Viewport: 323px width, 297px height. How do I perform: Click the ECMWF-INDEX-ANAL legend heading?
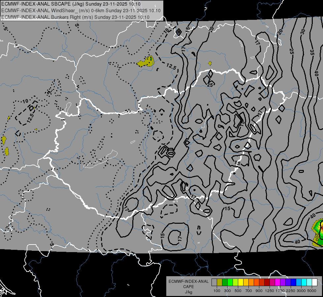coord(188,281)
